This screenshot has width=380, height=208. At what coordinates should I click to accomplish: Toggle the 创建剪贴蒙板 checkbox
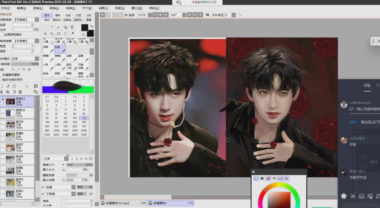tap(1, 75)
